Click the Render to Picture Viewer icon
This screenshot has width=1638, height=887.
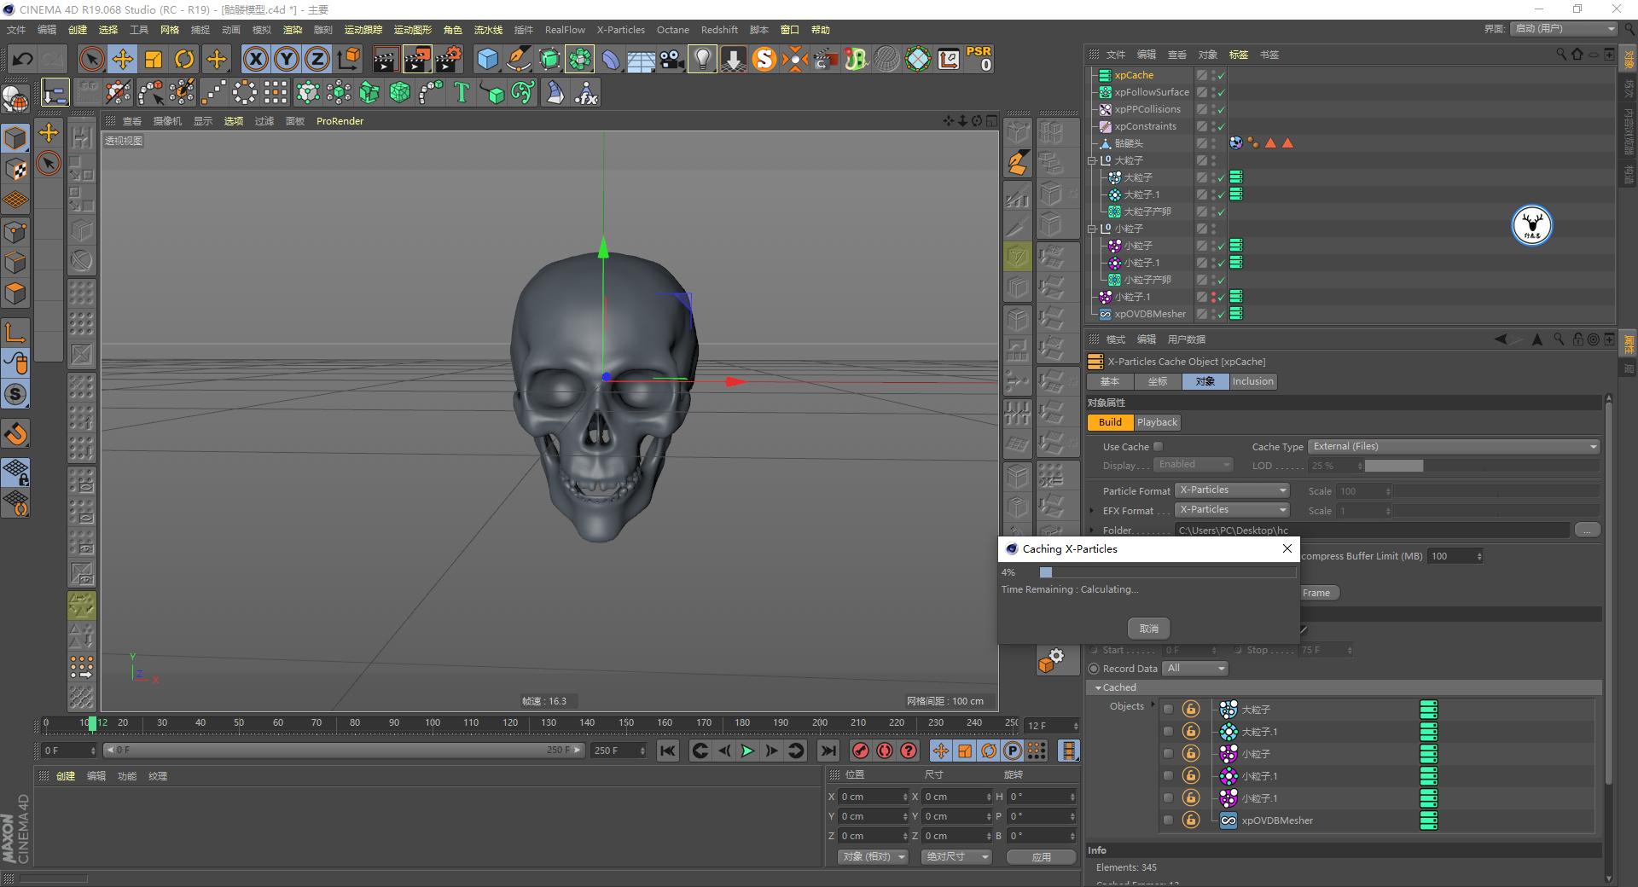[417, 59]
